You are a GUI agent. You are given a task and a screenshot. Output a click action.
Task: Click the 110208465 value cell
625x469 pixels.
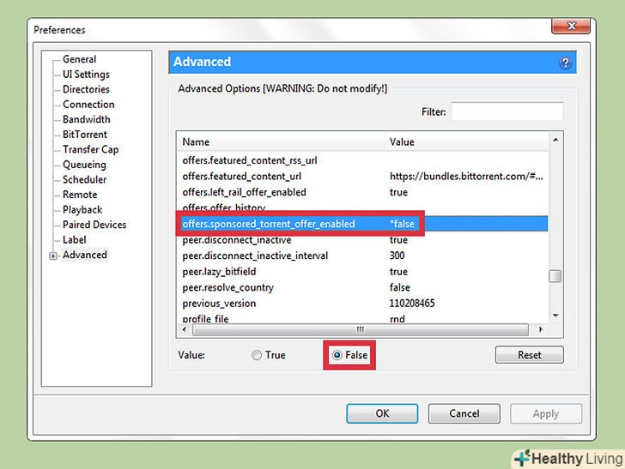pos(412,304)
